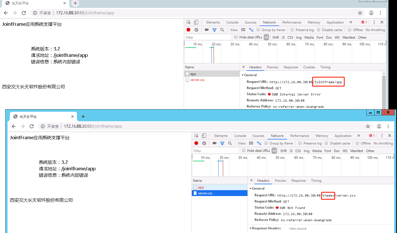This screenshot has width=397, height=233.
Task: Reload page in the back browser window
Action: (24, 13)
